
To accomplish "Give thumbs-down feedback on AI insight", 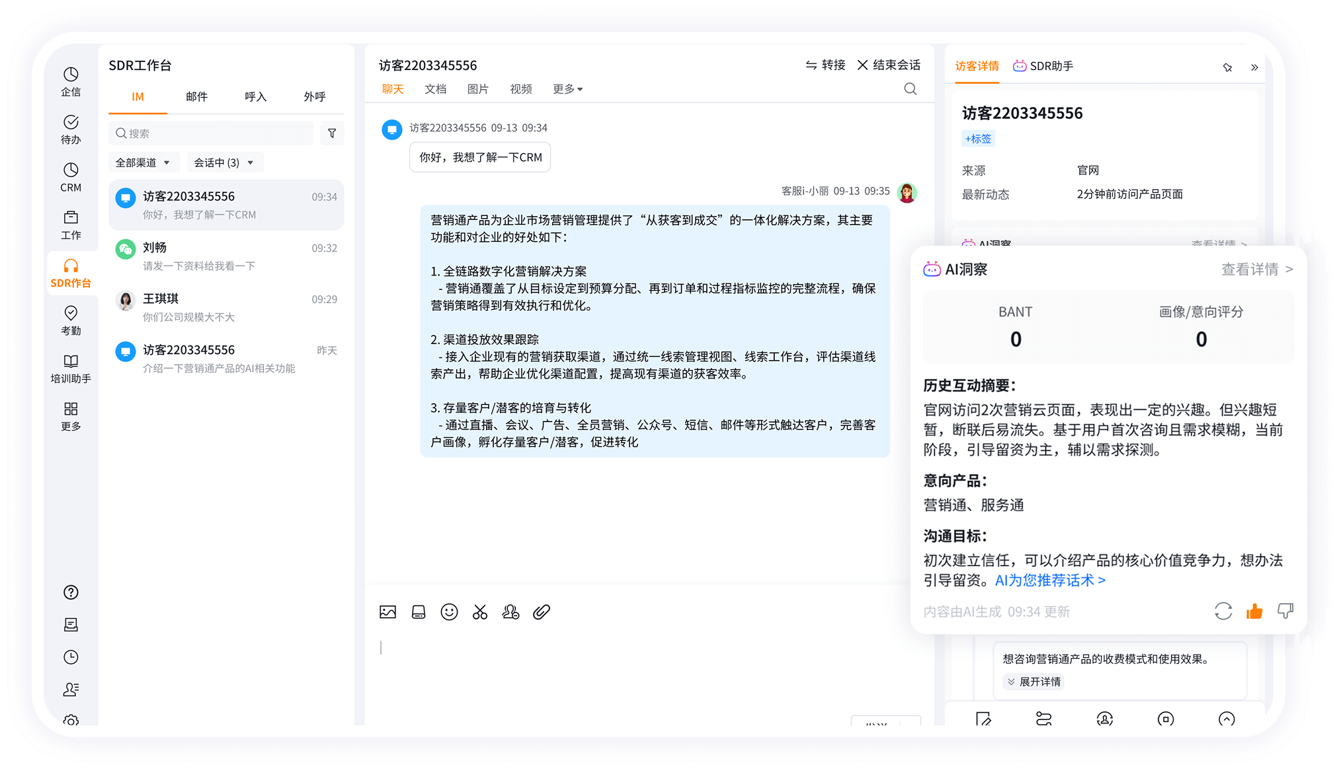I will pyautogui.click(x=1285, y=611).
